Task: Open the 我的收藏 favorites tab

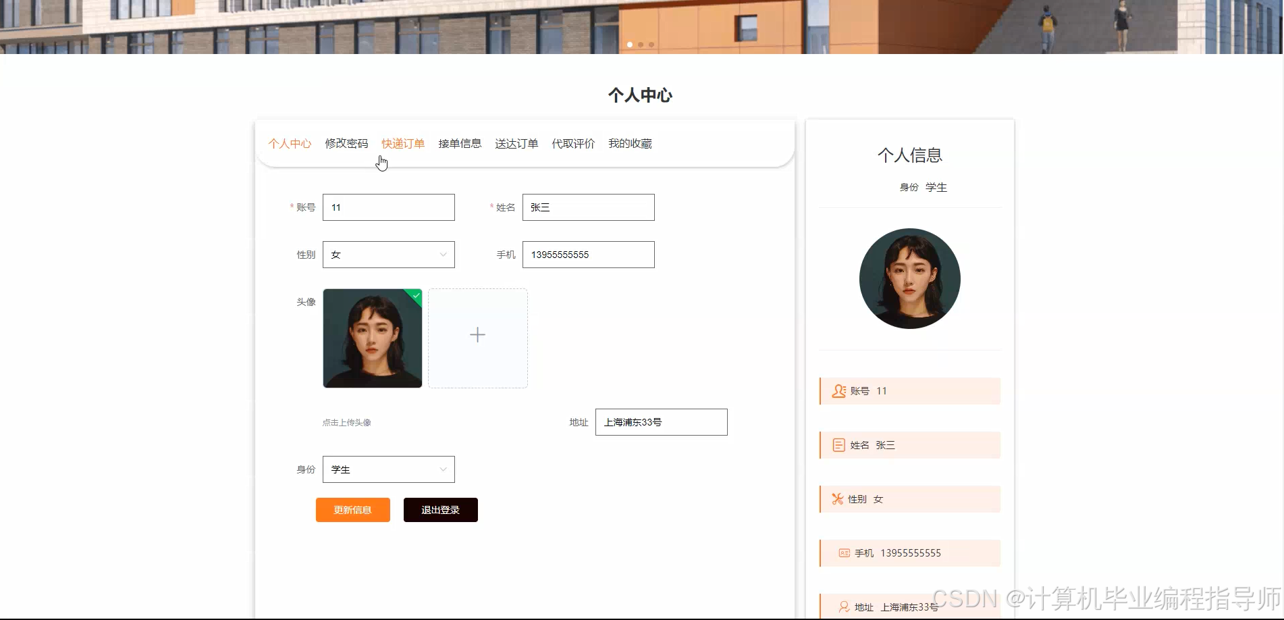Action: 629,143
